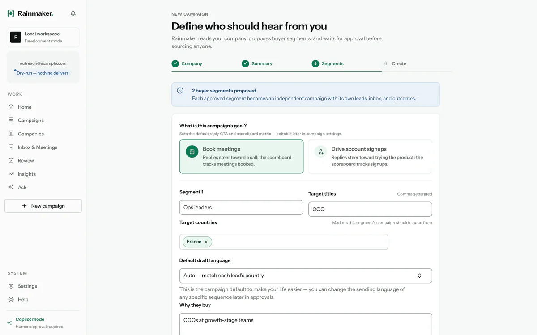537x335 pixels.
Task: Focus the Target titles field
Action: tap(370, 209)
